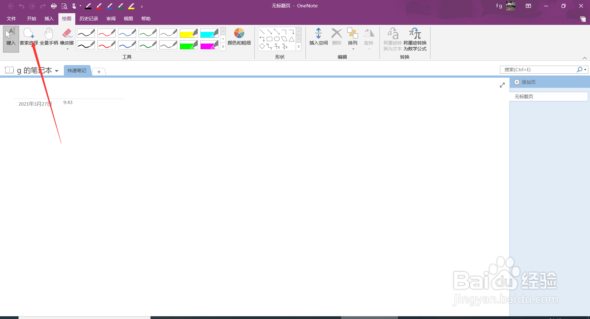Screen dimensions: 590x319
Task: Expand page to full view
Action: coord(502,85)
